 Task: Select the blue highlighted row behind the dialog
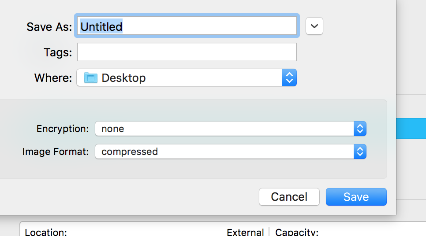(x=411, y=129)
